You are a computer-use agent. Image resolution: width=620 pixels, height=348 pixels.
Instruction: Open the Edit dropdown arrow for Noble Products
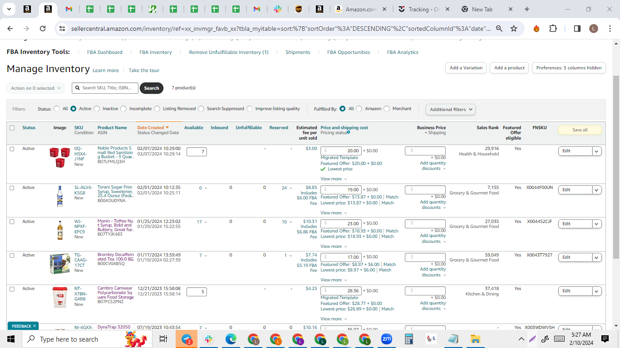point(597,151)
